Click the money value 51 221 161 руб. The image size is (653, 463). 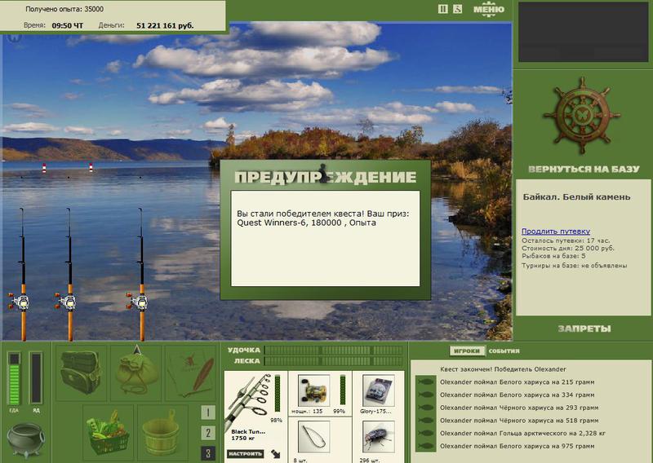click(165, 25)
